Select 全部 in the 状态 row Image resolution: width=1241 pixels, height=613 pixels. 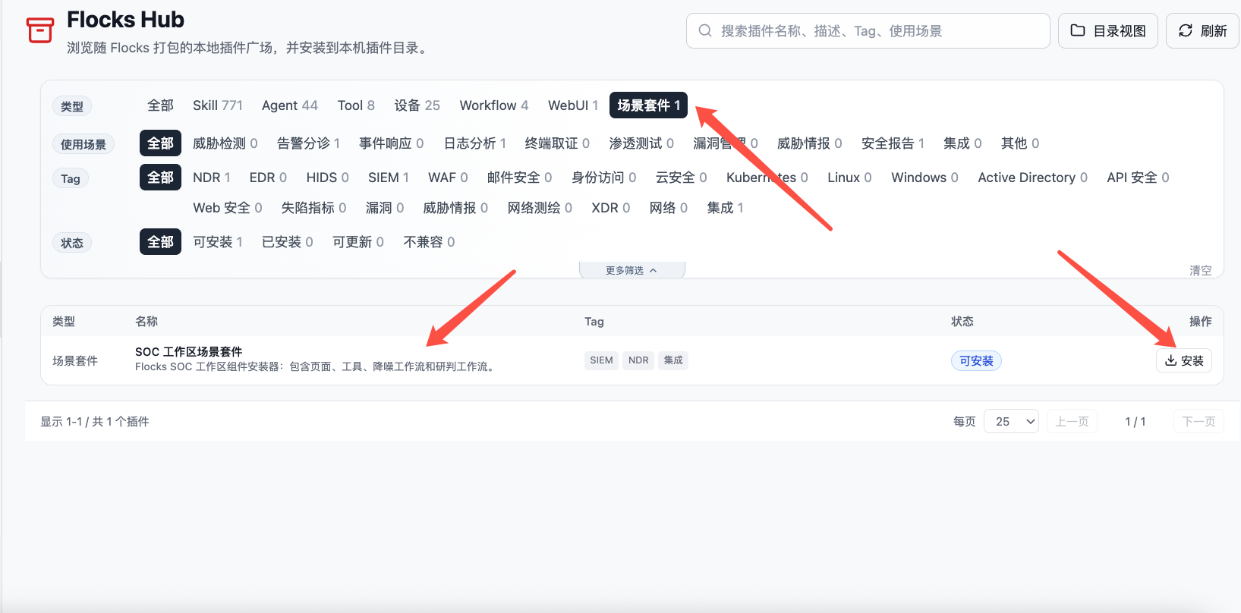pos(160,242)
